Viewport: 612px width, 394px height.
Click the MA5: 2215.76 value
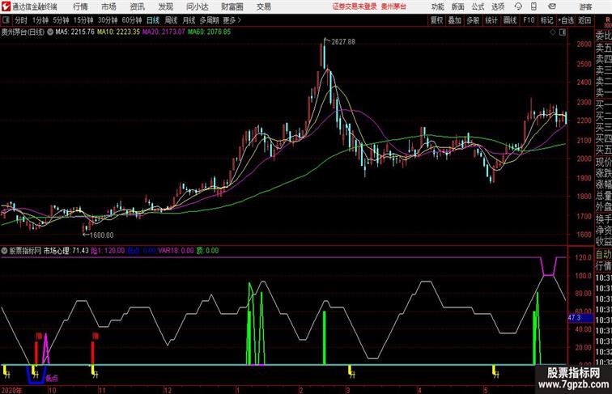[75, 32]
